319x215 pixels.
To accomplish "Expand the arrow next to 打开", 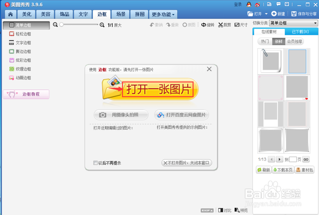I will pos(266,14).
